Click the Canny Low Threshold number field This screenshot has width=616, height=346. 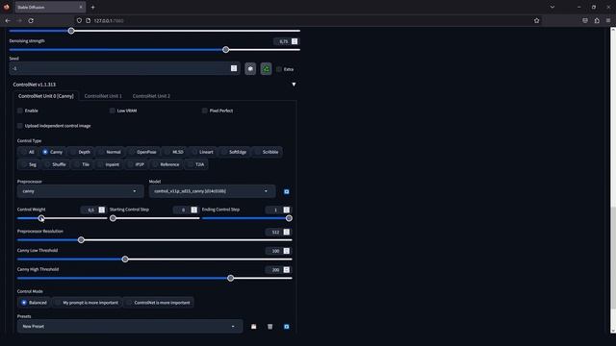278,251
